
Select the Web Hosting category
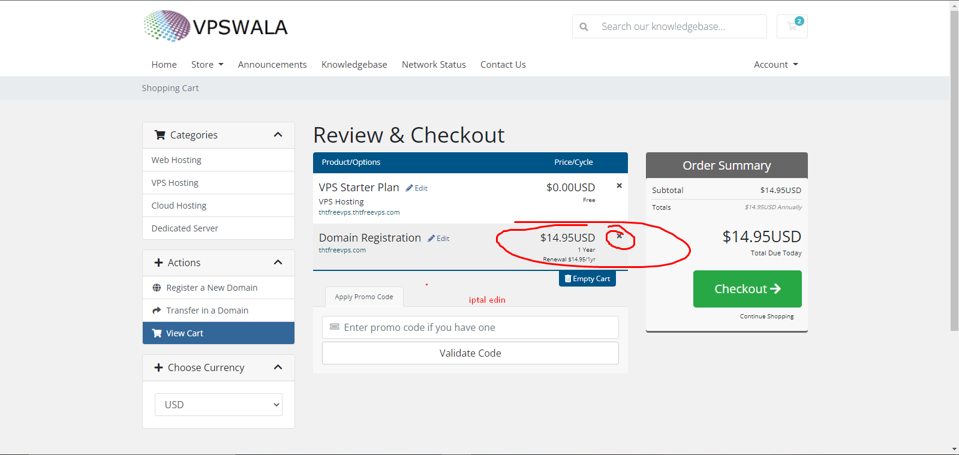coord(218,160)
